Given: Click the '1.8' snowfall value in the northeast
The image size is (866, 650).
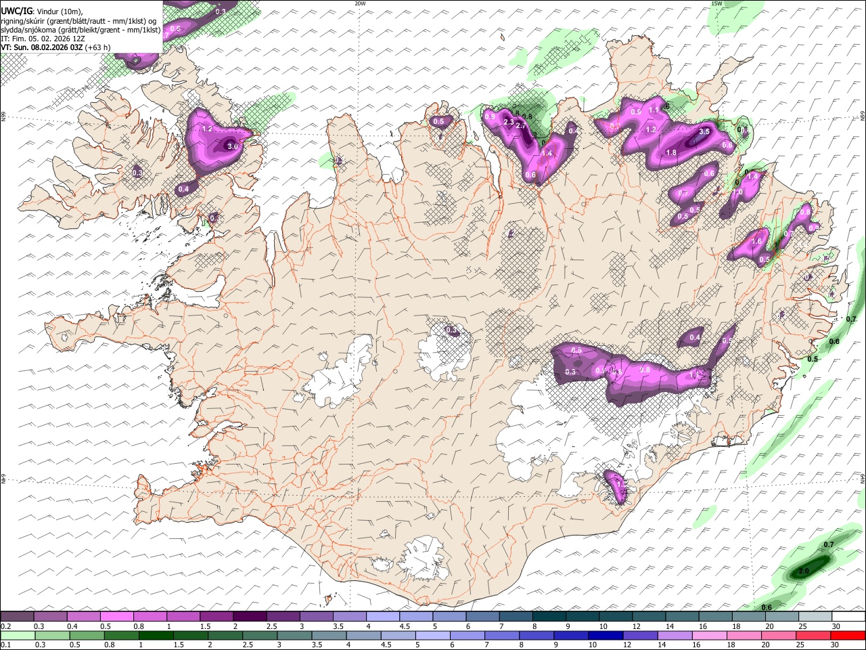Looking at the screenshot, I should pos(671,153).
